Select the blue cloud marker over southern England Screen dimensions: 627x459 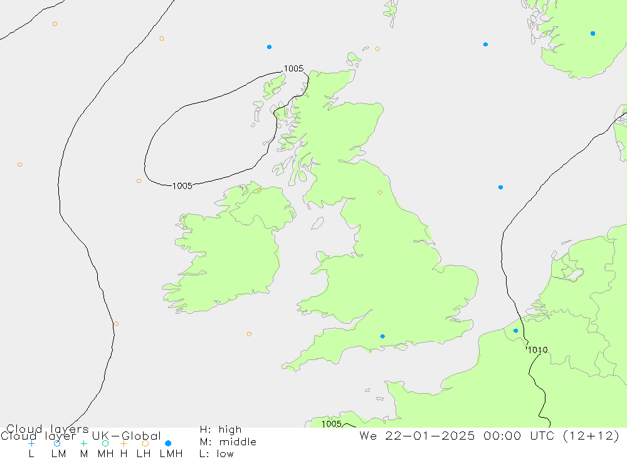click(x=382, y=336)
